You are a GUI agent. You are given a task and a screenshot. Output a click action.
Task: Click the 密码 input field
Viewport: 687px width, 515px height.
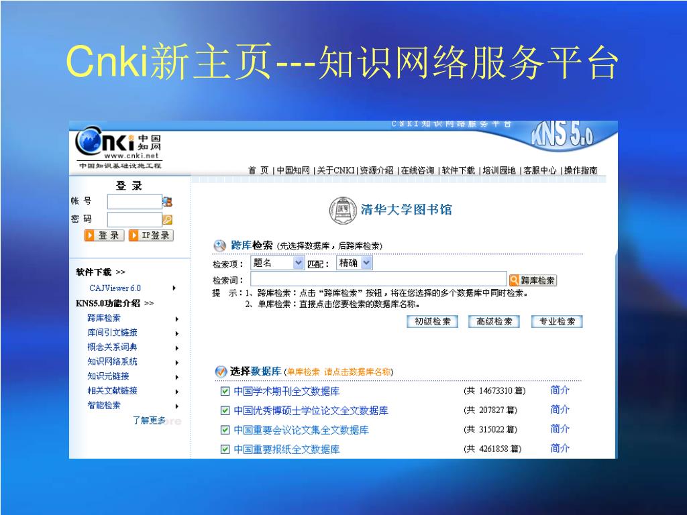click(135, 219)
